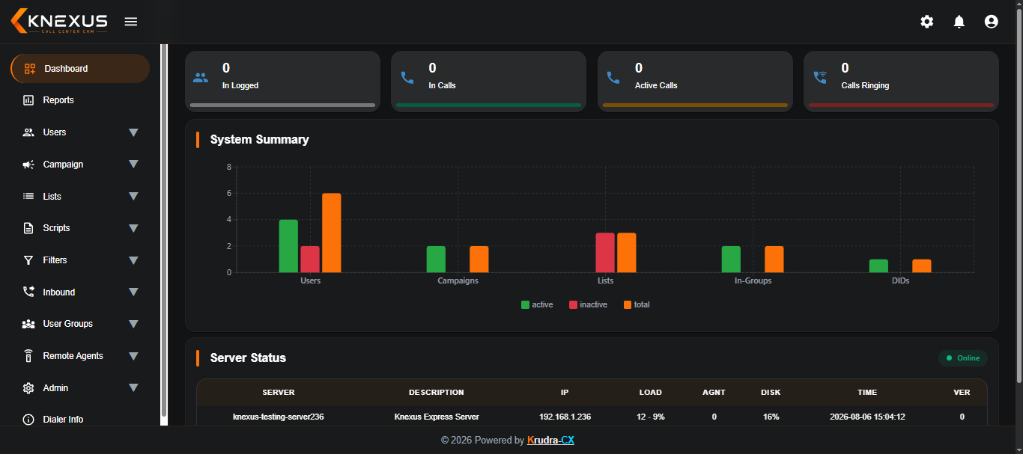Click the Reports chart icon

(x=28, y=100)
